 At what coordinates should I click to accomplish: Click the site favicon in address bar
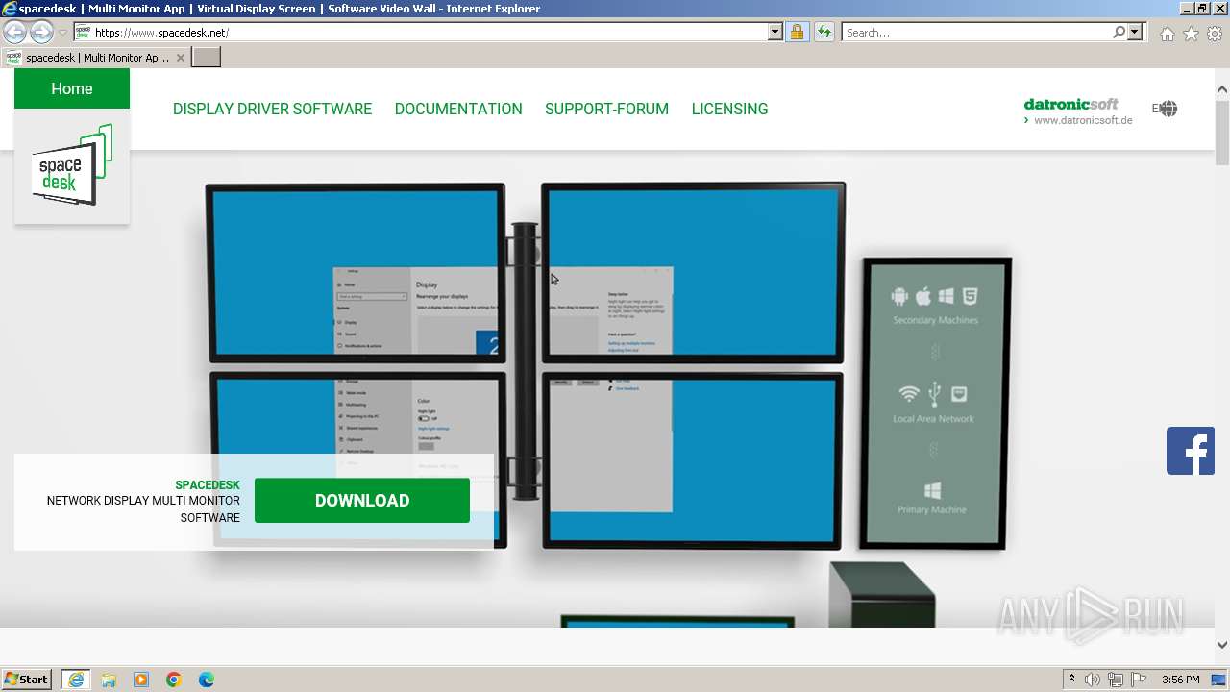click(x=83, y=32)
